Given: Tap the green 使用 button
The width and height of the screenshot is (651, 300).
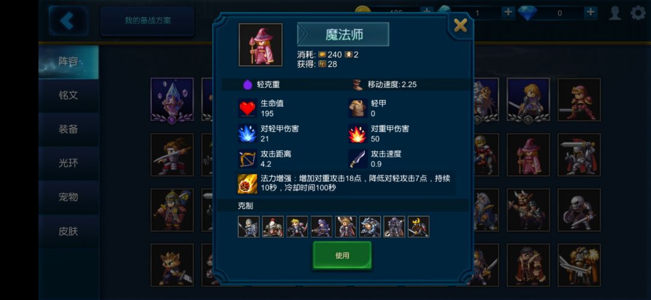Looking at the screenshot, I should [342, 255].
